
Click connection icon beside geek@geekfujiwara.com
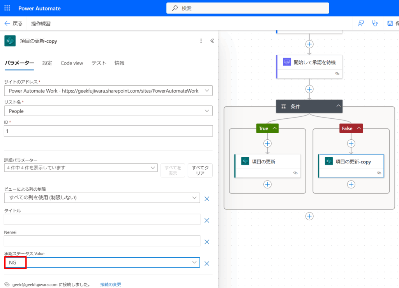[x=7, y=284]
